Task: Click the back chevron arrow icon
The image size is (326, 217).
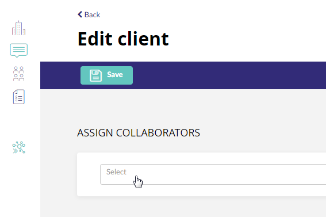Action: point(80,14)
